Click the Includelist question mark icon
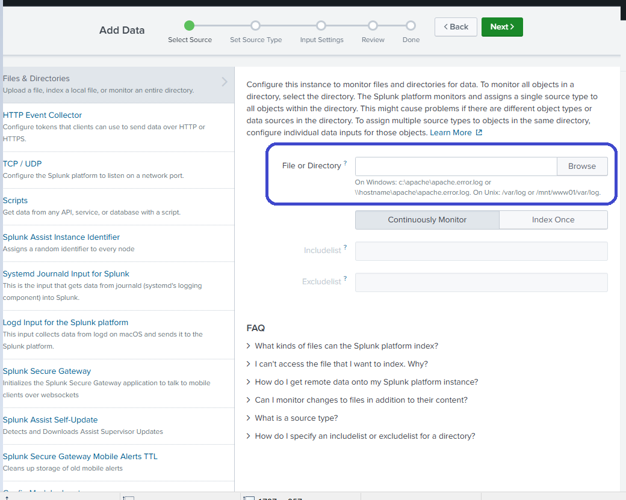626x500 pixels. click(x=344, y=248)
